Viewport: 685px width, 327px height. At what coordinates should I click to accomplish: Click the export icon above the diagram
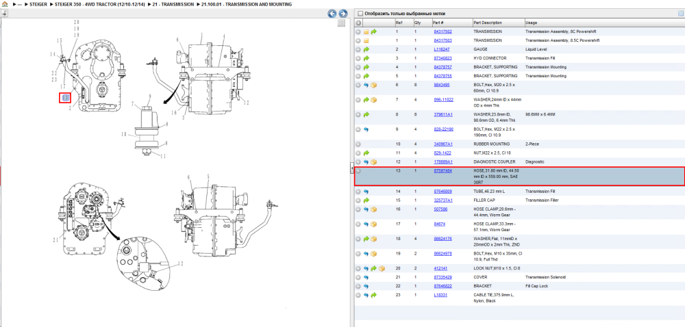pos(4,14)
